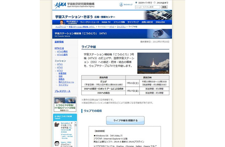Open こうのとり3号機 special site banner
Viewport: 225px width, 147px height.
click(x=65, y=104)
